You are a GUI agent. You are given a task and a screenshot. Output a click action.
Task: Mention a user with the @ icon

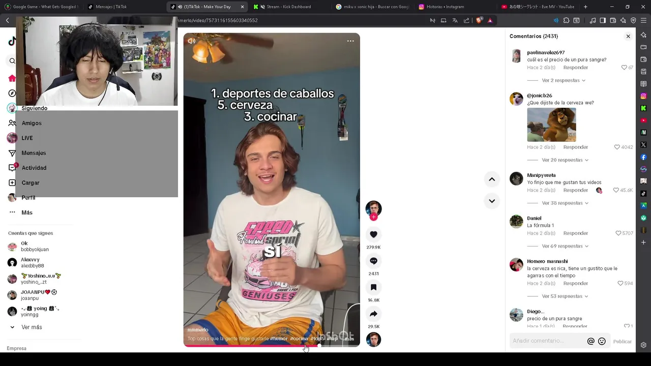tap(590, 341)
